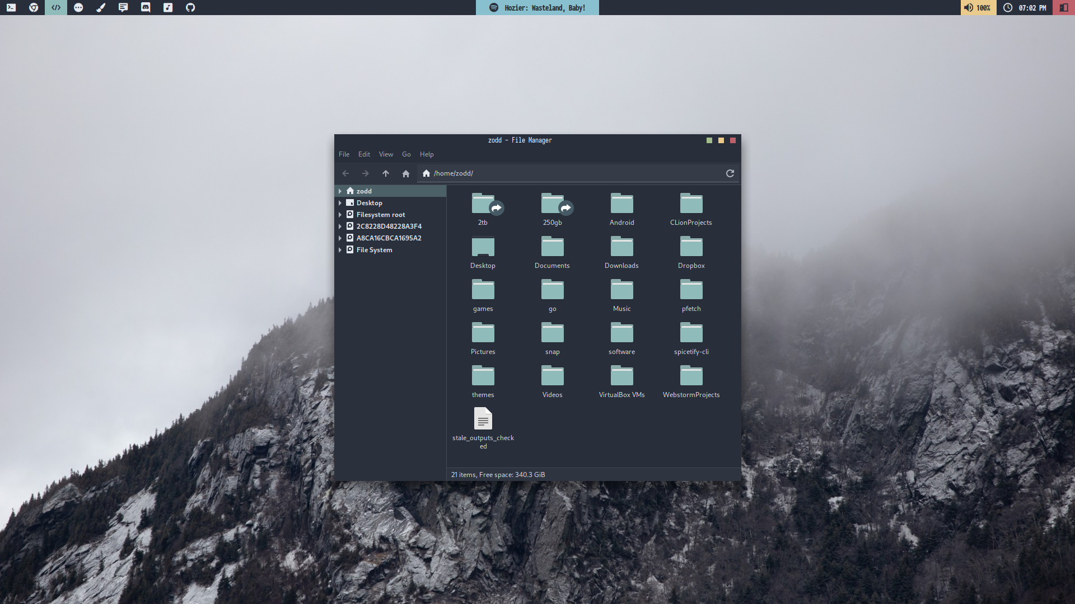
Task: Click the forward navigation arrow
Action: click(366, 173)
